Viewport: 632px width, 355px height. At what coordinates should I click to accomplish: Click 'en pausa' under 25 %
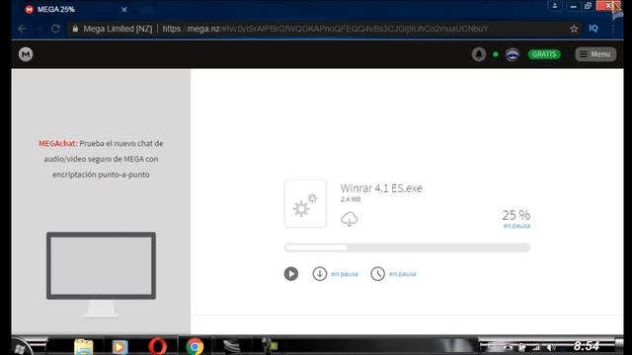pyautogui.click(x=516, y=226)
